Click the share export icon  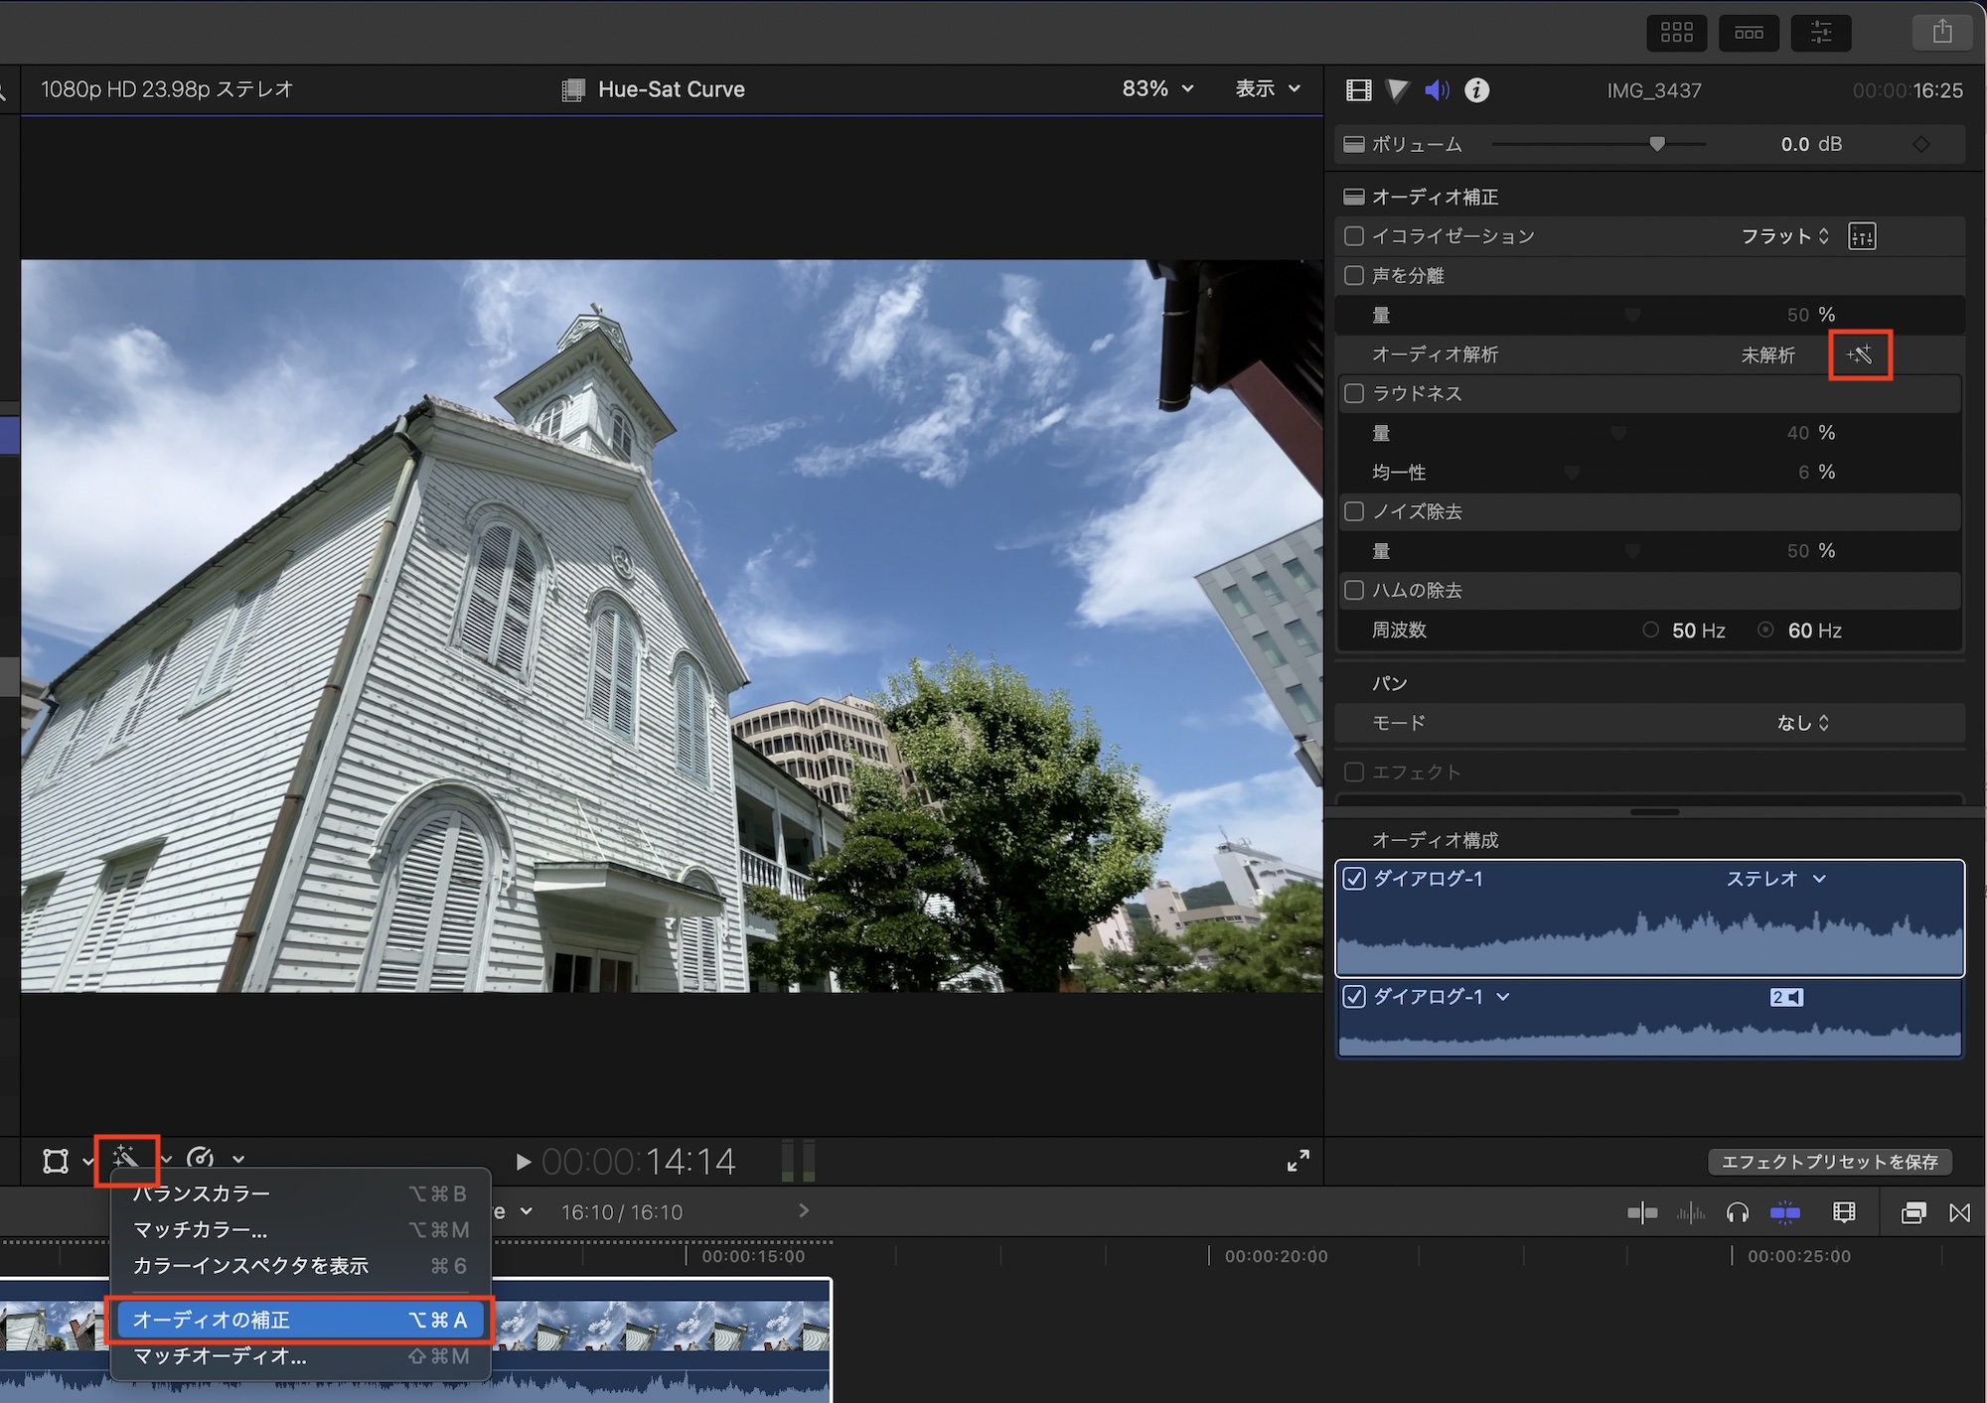[1942, 32]
